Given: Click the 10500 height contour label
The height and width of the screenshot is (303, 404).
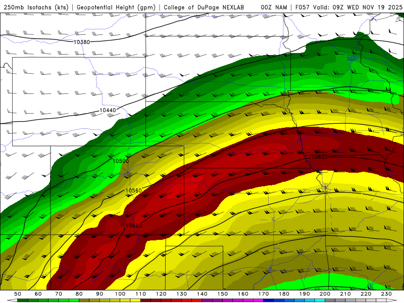Looking at the screenshot, I should (121, 161).
